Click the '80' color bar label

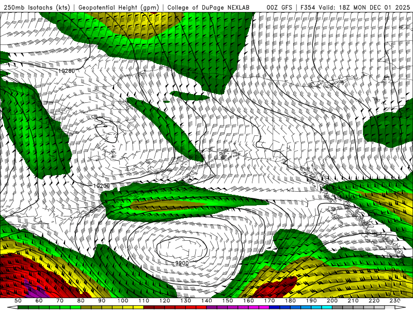click(81, 301)
